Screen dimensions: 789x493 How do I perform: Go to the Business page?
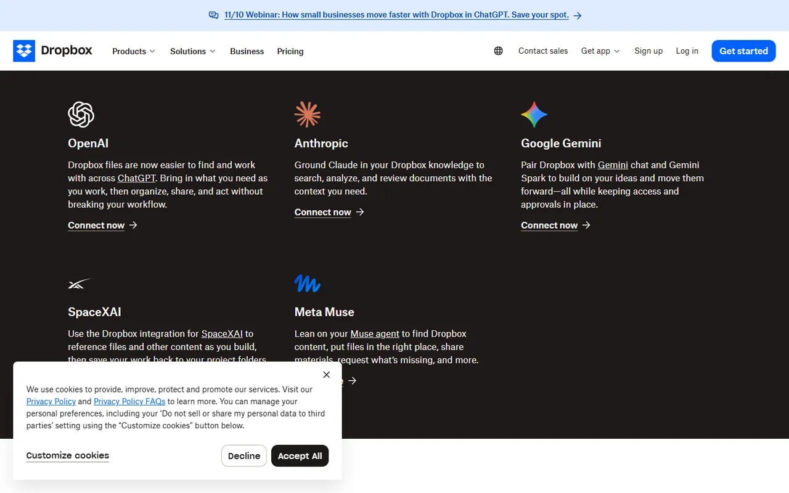pos(247,51)
